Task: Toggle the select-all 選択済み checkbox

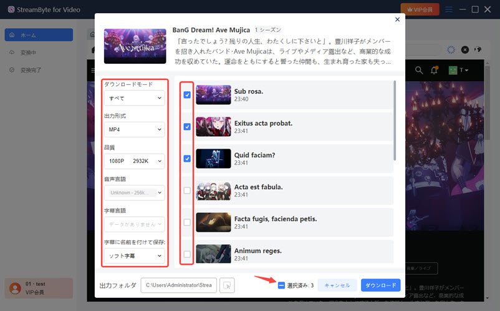Action: (x=281, y=285)
